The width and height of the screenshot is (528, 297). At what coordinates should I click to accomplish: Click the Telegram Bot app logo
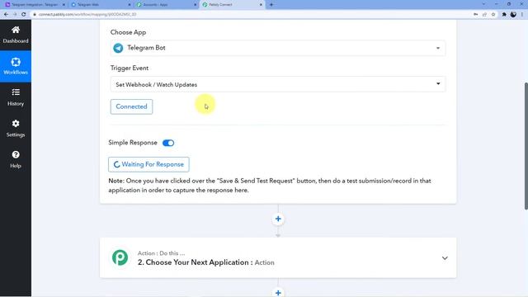[x=118, y=48]
